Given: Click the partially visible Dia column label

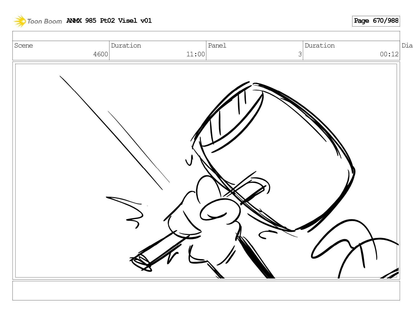Looking at the screenshot, I should click(407, 46).
